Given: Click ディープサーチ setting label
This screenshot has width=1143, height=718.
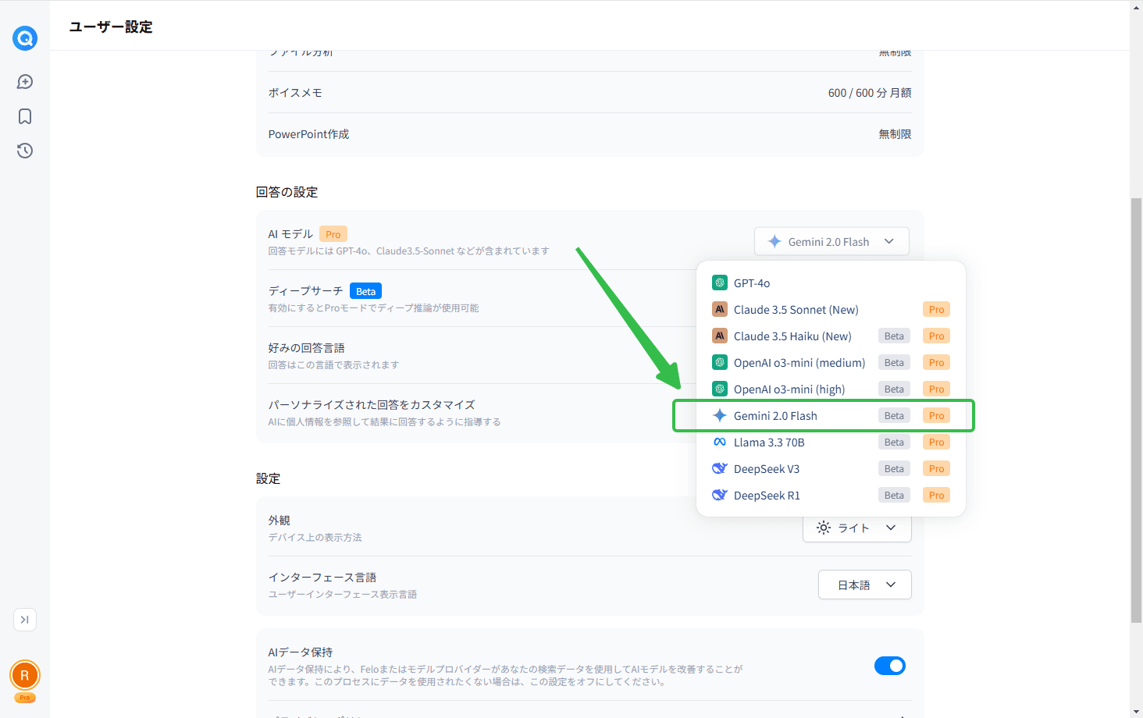Looking at the screenshot, I should coord(305,291).
